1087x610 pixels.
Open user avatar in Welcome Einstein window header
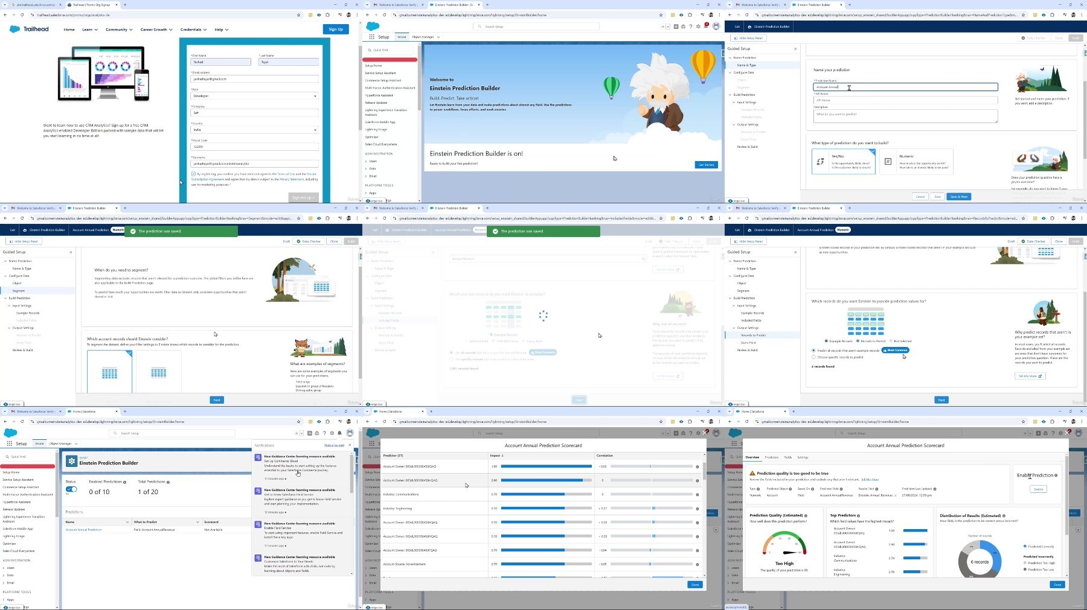click(x=716, y=27)
